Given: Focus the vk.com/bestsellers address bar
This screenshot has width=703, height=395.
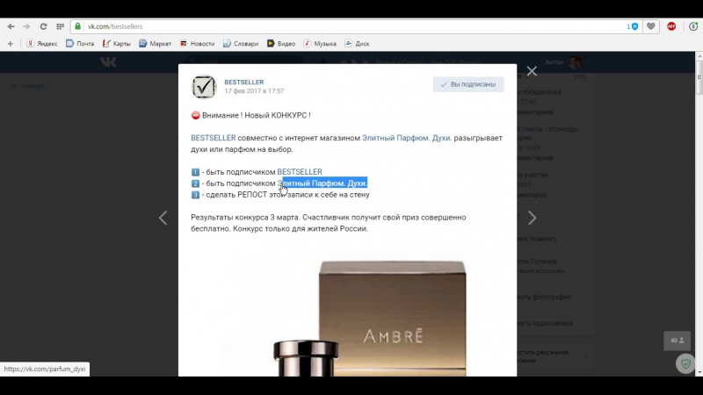Looking at the screenshot, I should point(350,26).
